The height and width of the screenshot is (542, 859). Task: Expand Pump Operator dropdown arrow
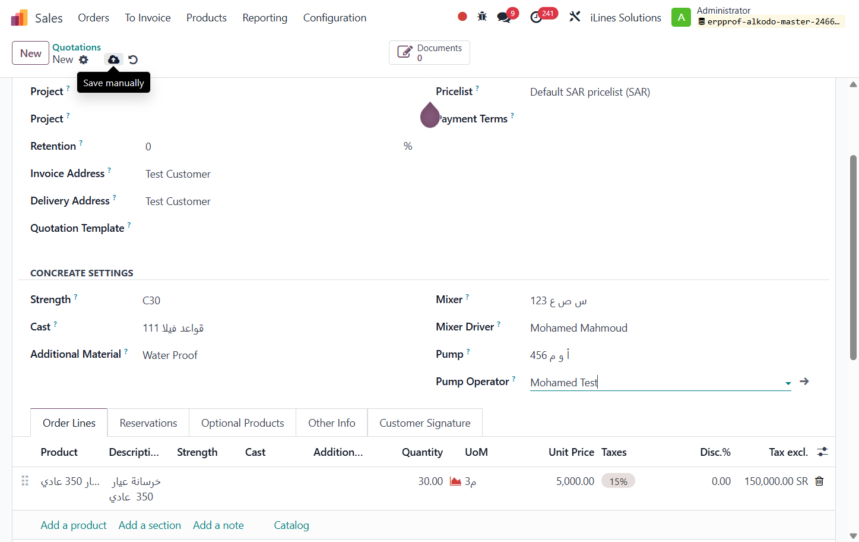tap(788, 383)
